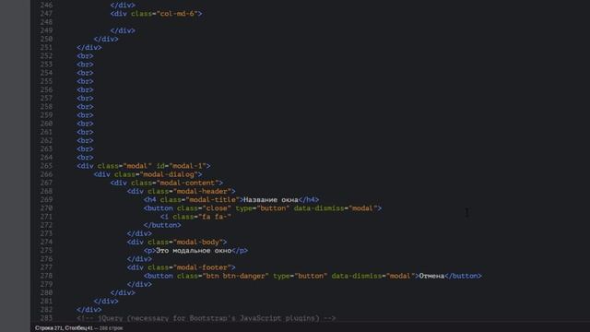
Task: Click the </div> tag on line 251
Action: [89, 47]
